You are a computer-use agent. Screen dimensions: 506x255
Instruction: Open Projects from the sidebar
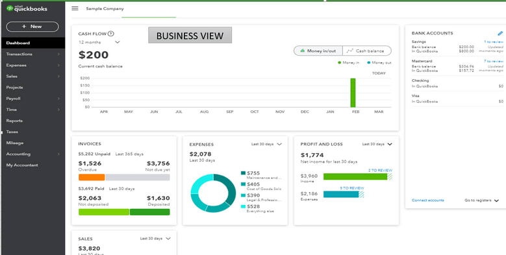(14, 88)
